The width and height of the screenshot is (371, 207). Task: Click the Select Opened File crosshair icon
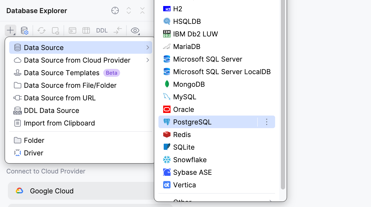tap(115, 10)
